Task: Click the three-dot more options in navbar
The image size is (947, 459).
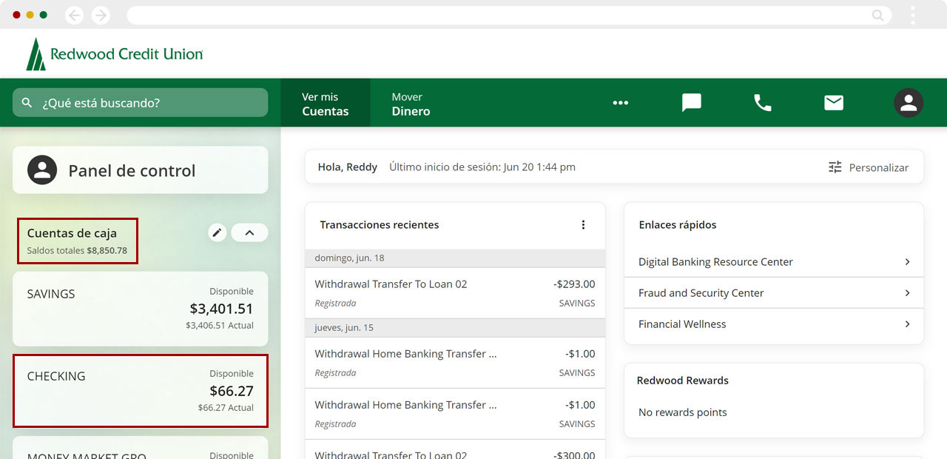Action: pyautogui.click(x=620, y=103)
